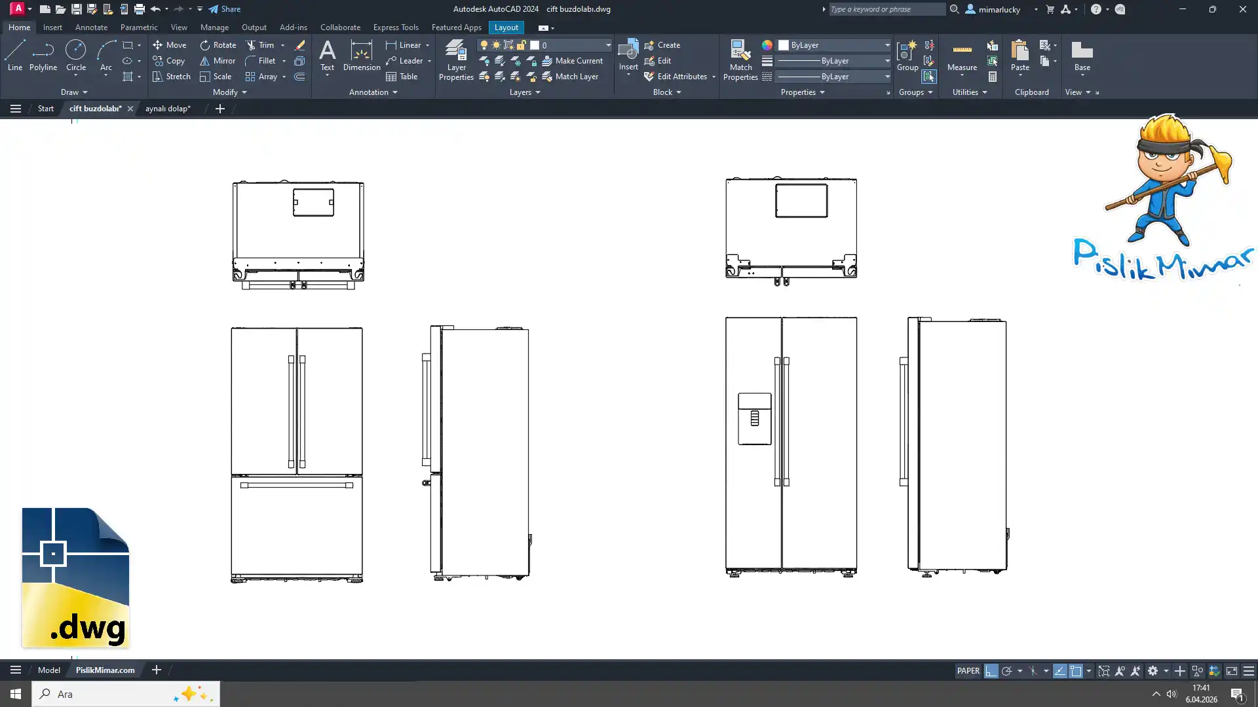Toggle layer 0 on/off lightbulb
The image size is (1258, 707).
coord(484,45)
